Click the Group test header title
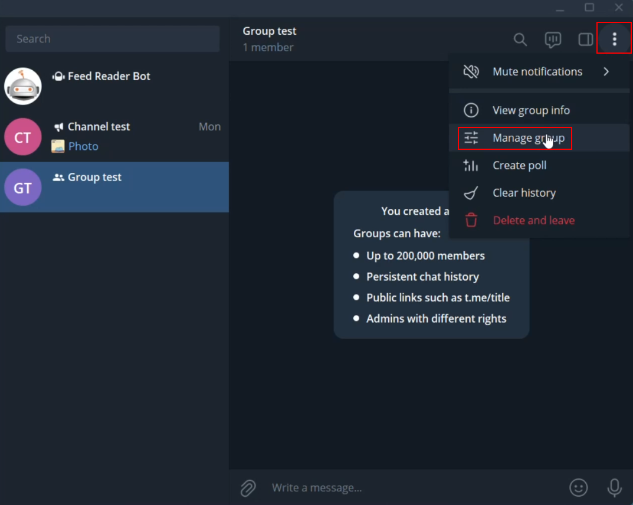The height and width of the screenshot is (505, 633). [x=270, y=31]
